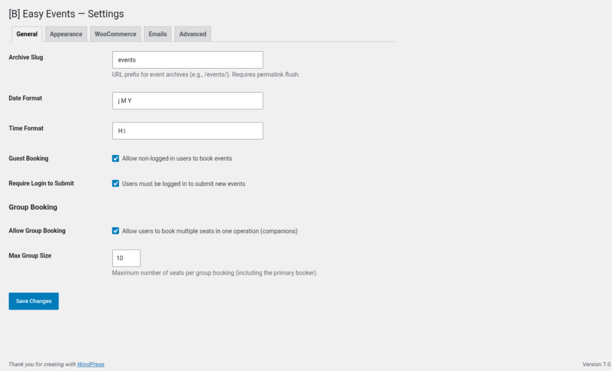Click the Version 7.0 footer text

(x=596, y=364)
